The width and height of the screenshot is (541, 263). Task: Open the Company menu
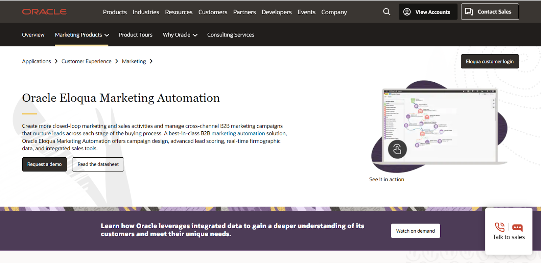tap(334, 12)
